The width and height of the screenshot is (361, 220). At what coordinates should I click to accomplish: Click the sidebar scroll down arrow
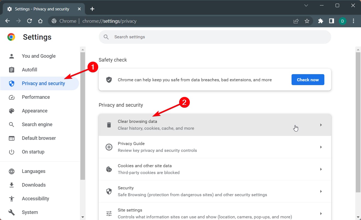[x=83, y=217]
